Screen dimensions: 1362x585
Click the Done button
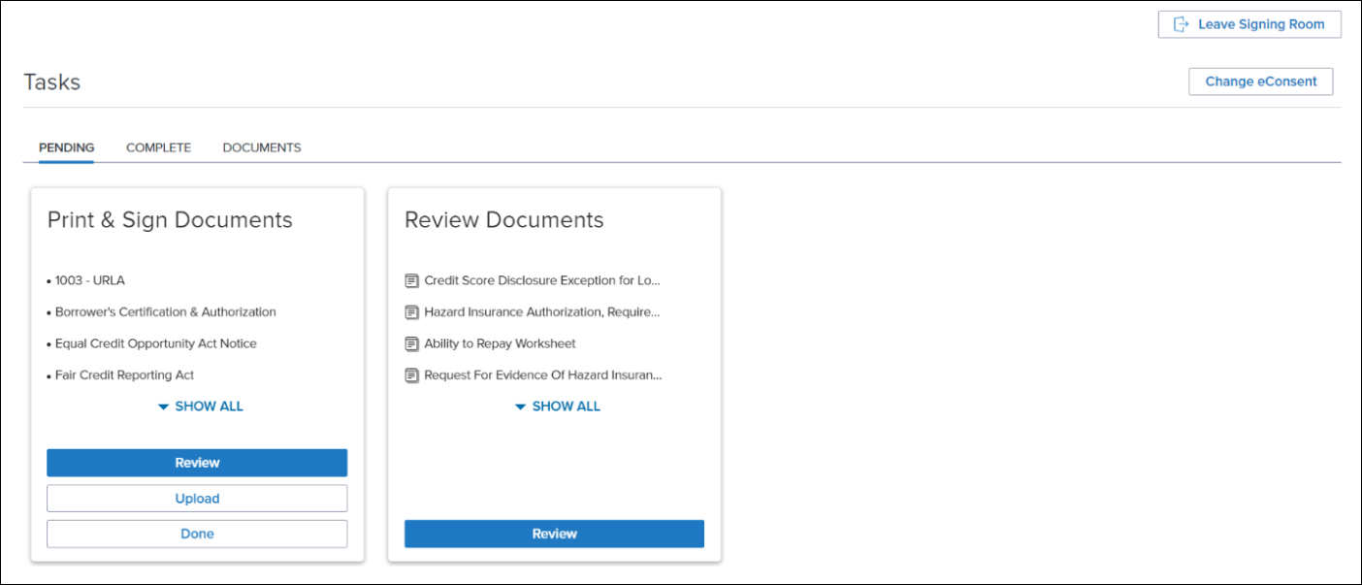coord(197,533)
